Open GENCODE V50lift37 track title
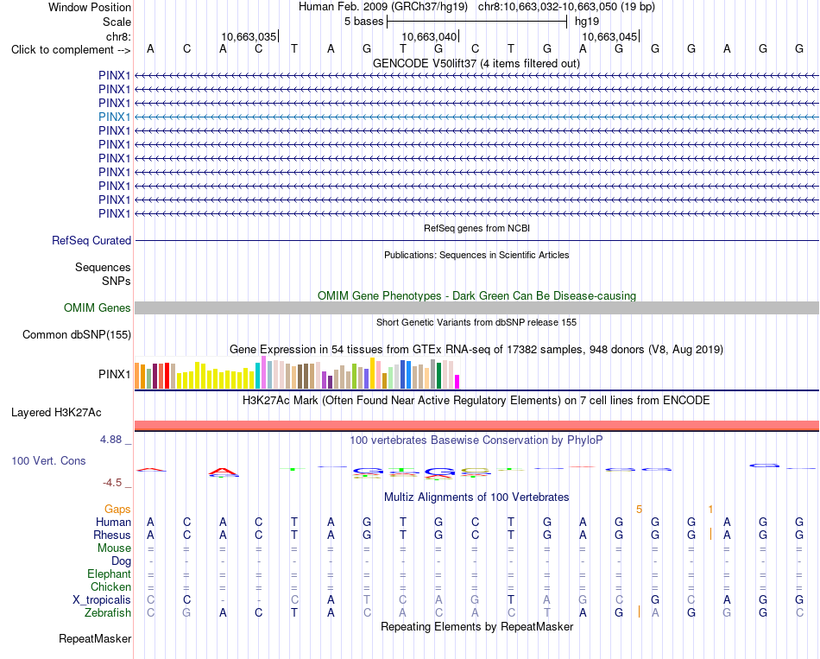The width and height of the screenshot is (820, 659). (476, 63)
